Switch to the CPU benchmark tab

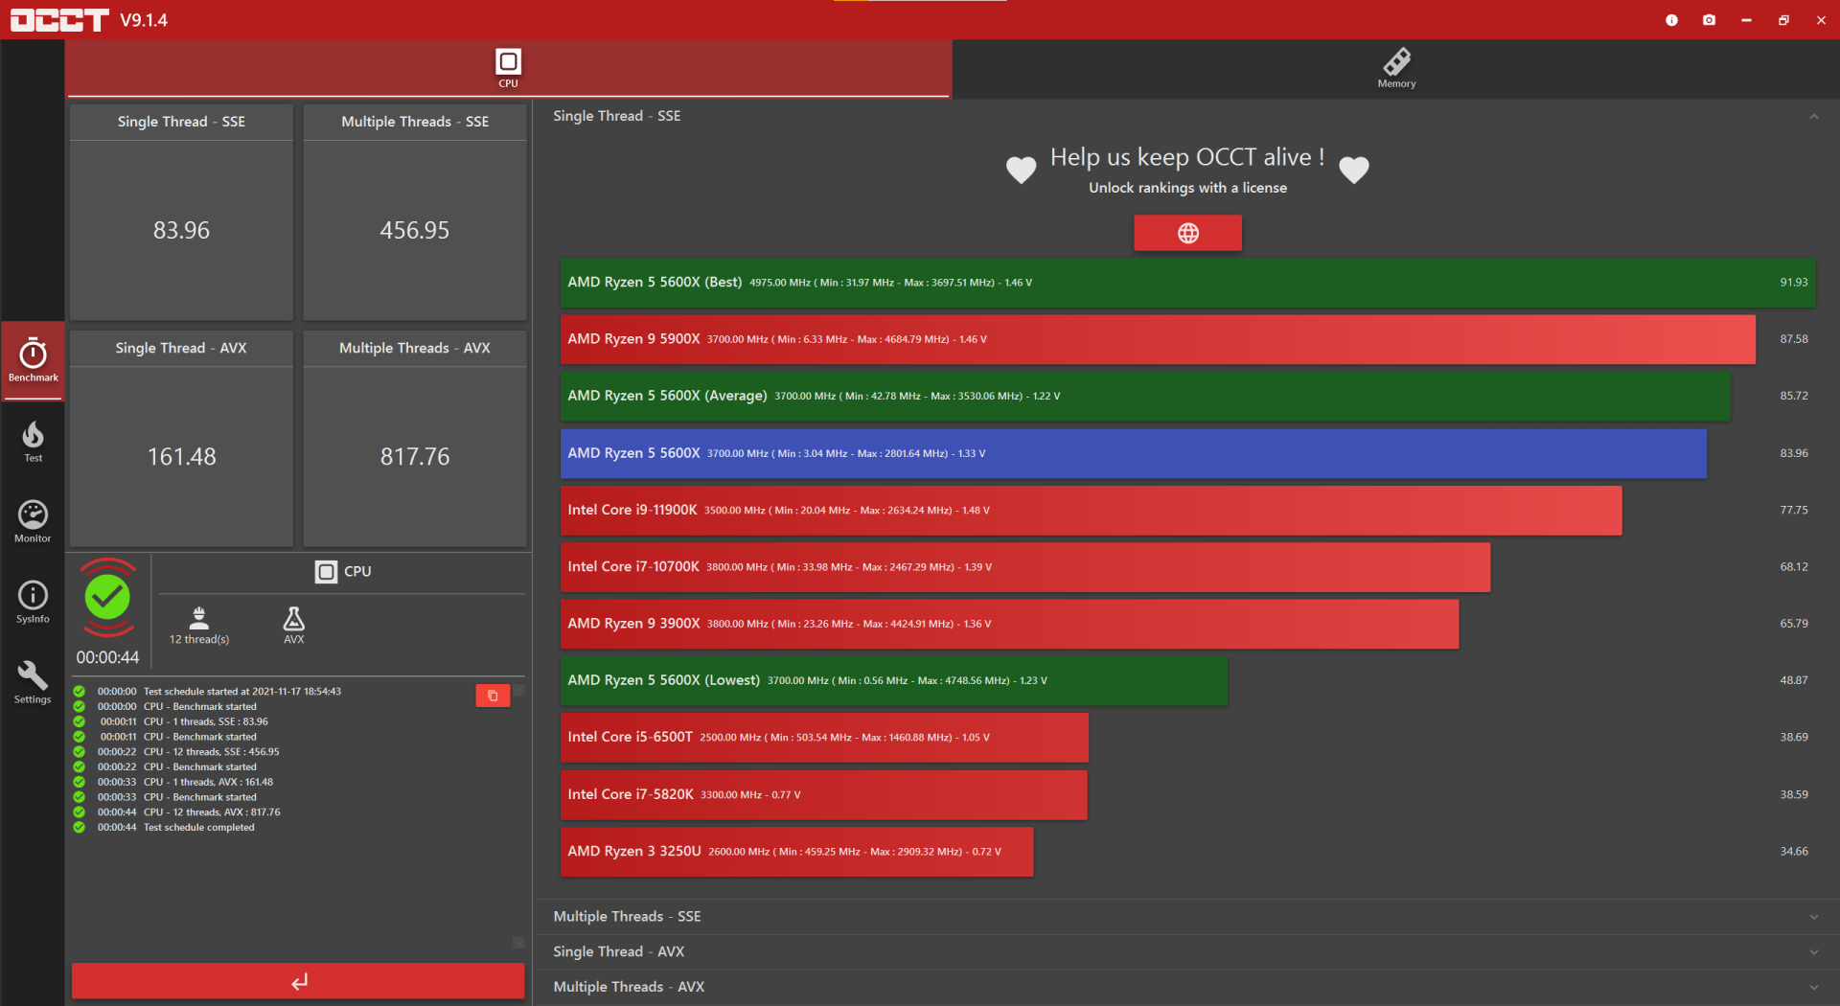(x=508, y=69)
